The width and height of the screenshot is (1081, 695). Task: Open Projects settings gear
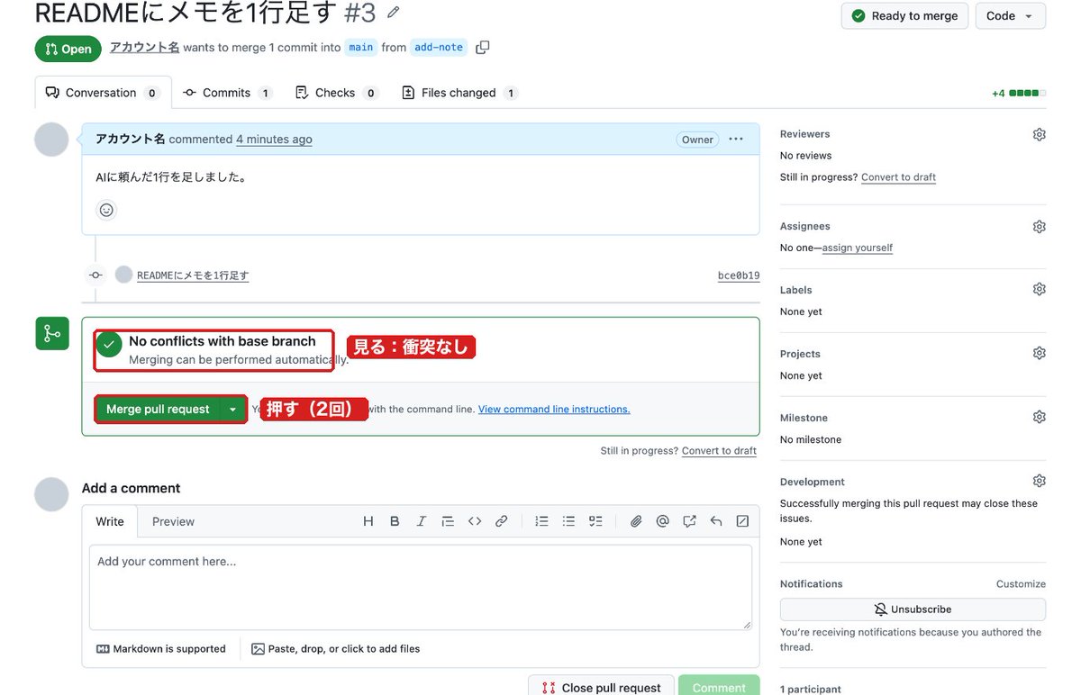(1039, 353)
